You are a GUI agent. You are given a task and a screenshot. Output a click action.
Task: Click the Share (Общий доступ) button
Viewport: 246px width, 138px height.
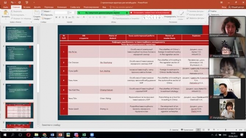pos(236,7)
